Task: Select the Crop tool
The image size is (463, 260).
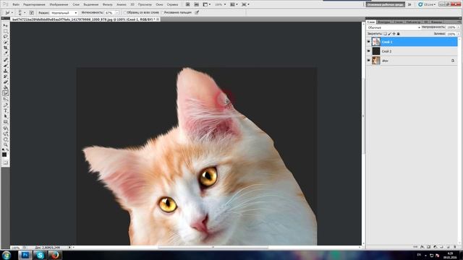Action: [5, 48]
